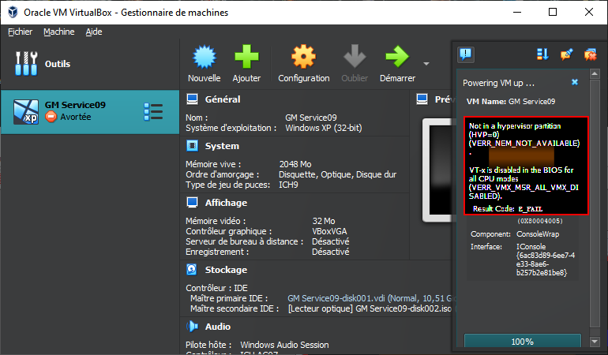
Task: Click the Ajouter green plus icon
Action: [246, 57]
